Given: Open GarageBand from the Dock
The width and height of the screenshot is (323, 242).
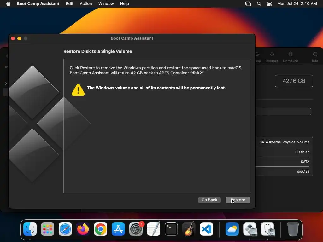Looking at the screenshot, I should (189, 229).
